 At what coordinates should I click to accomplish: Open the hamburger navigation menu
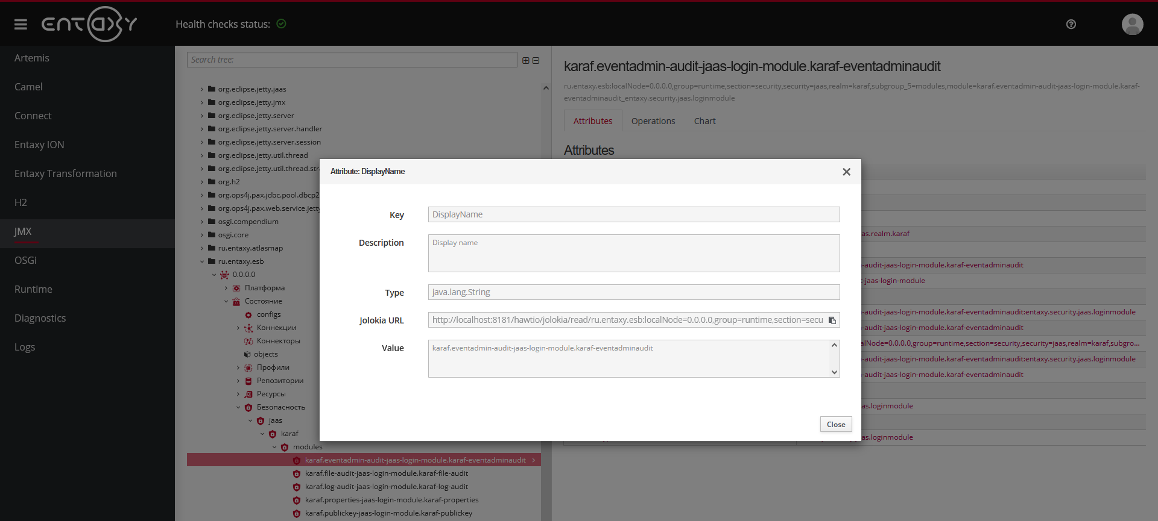click(21, 24)
